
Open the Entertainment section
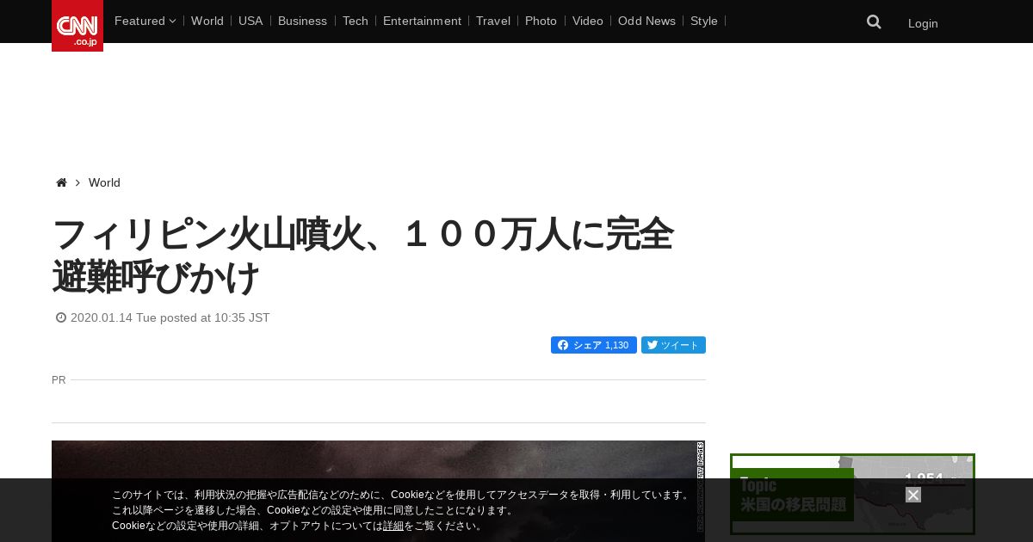pos(422,21)
